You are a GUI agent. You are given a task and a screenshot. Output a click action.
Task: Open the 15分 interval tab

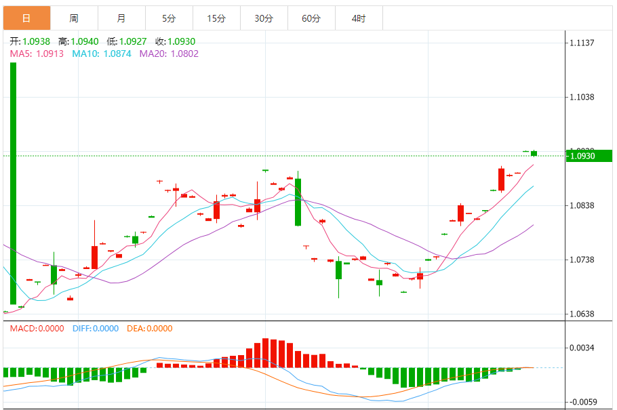point(216,18)
